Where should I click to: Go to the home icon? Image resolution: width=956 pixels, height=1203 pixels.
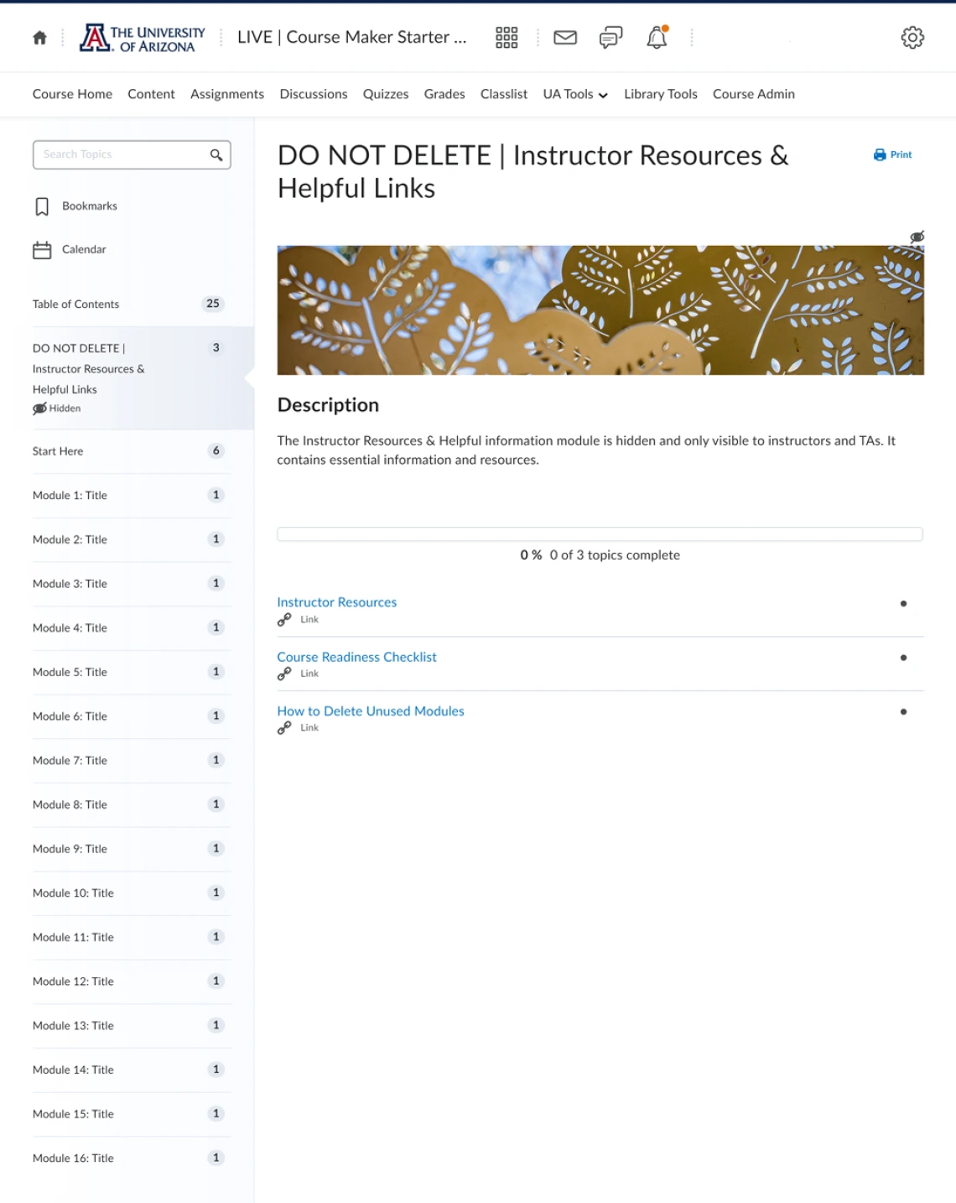coord(39,38)
